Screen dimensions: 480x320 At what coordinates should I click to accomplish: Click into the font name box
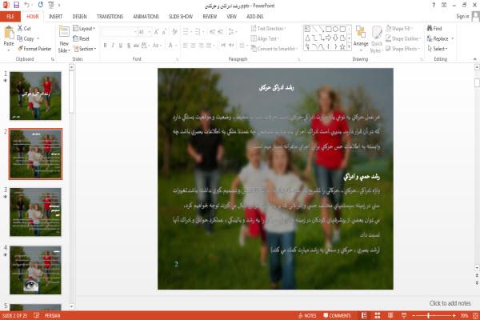click(118, 31)
